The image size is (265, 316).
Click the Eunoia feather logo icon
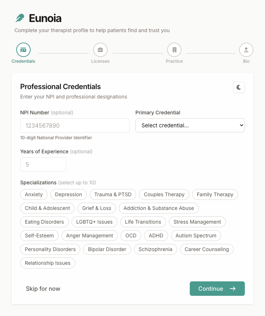coord(20,18)
